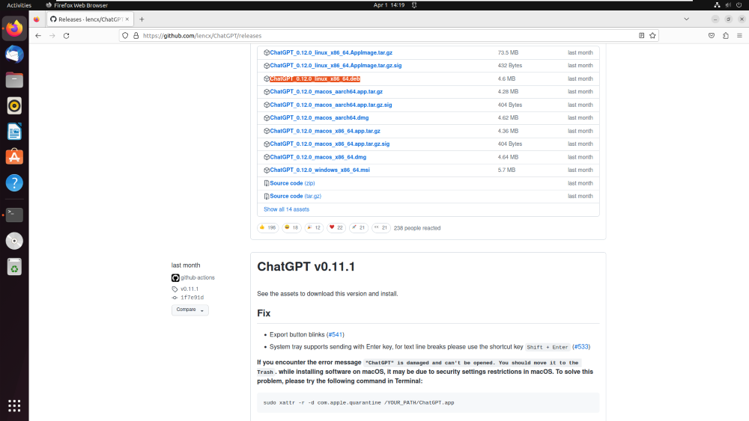
Task: Download the macos_x86_64.app.tar.gz.sig file
Action: (x=330, y=144)
